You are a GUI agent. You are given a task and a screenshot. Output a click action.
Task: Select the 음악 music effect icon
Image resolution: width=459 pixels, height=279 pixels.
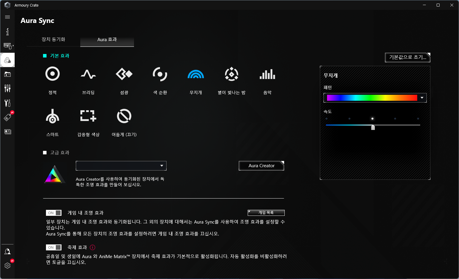[267, 74]
